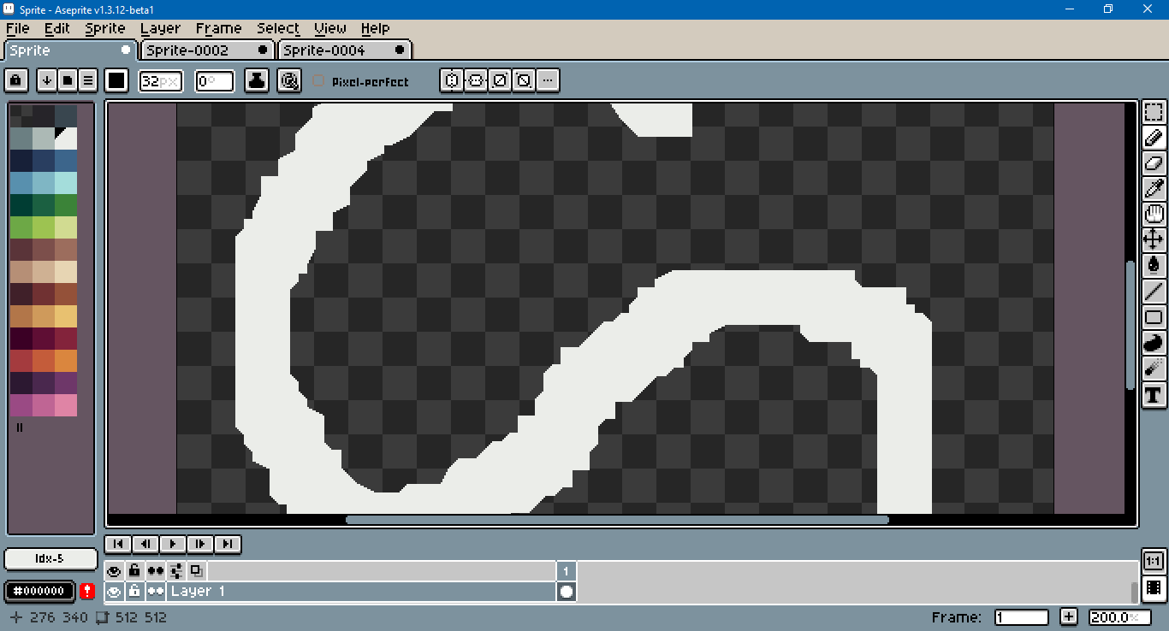Open the ink type options
Viewport: 1169px width, 631px height.
coord(256,81)
